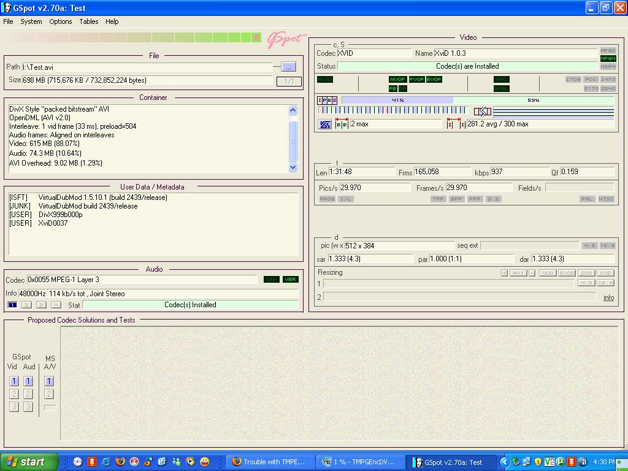
Task: Click the green MPG4 indicator
Action: tap(608, 58)
